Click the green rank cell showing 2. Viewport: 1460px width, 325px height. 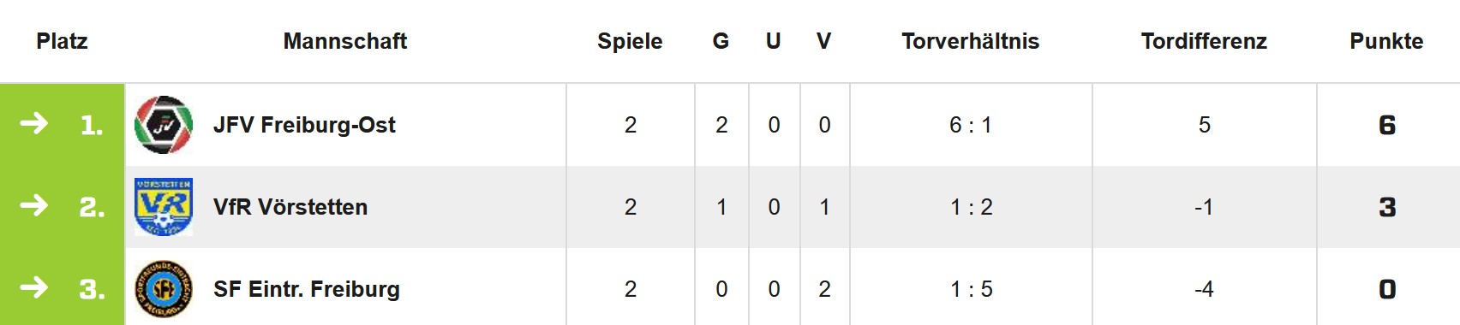point(63,207)
